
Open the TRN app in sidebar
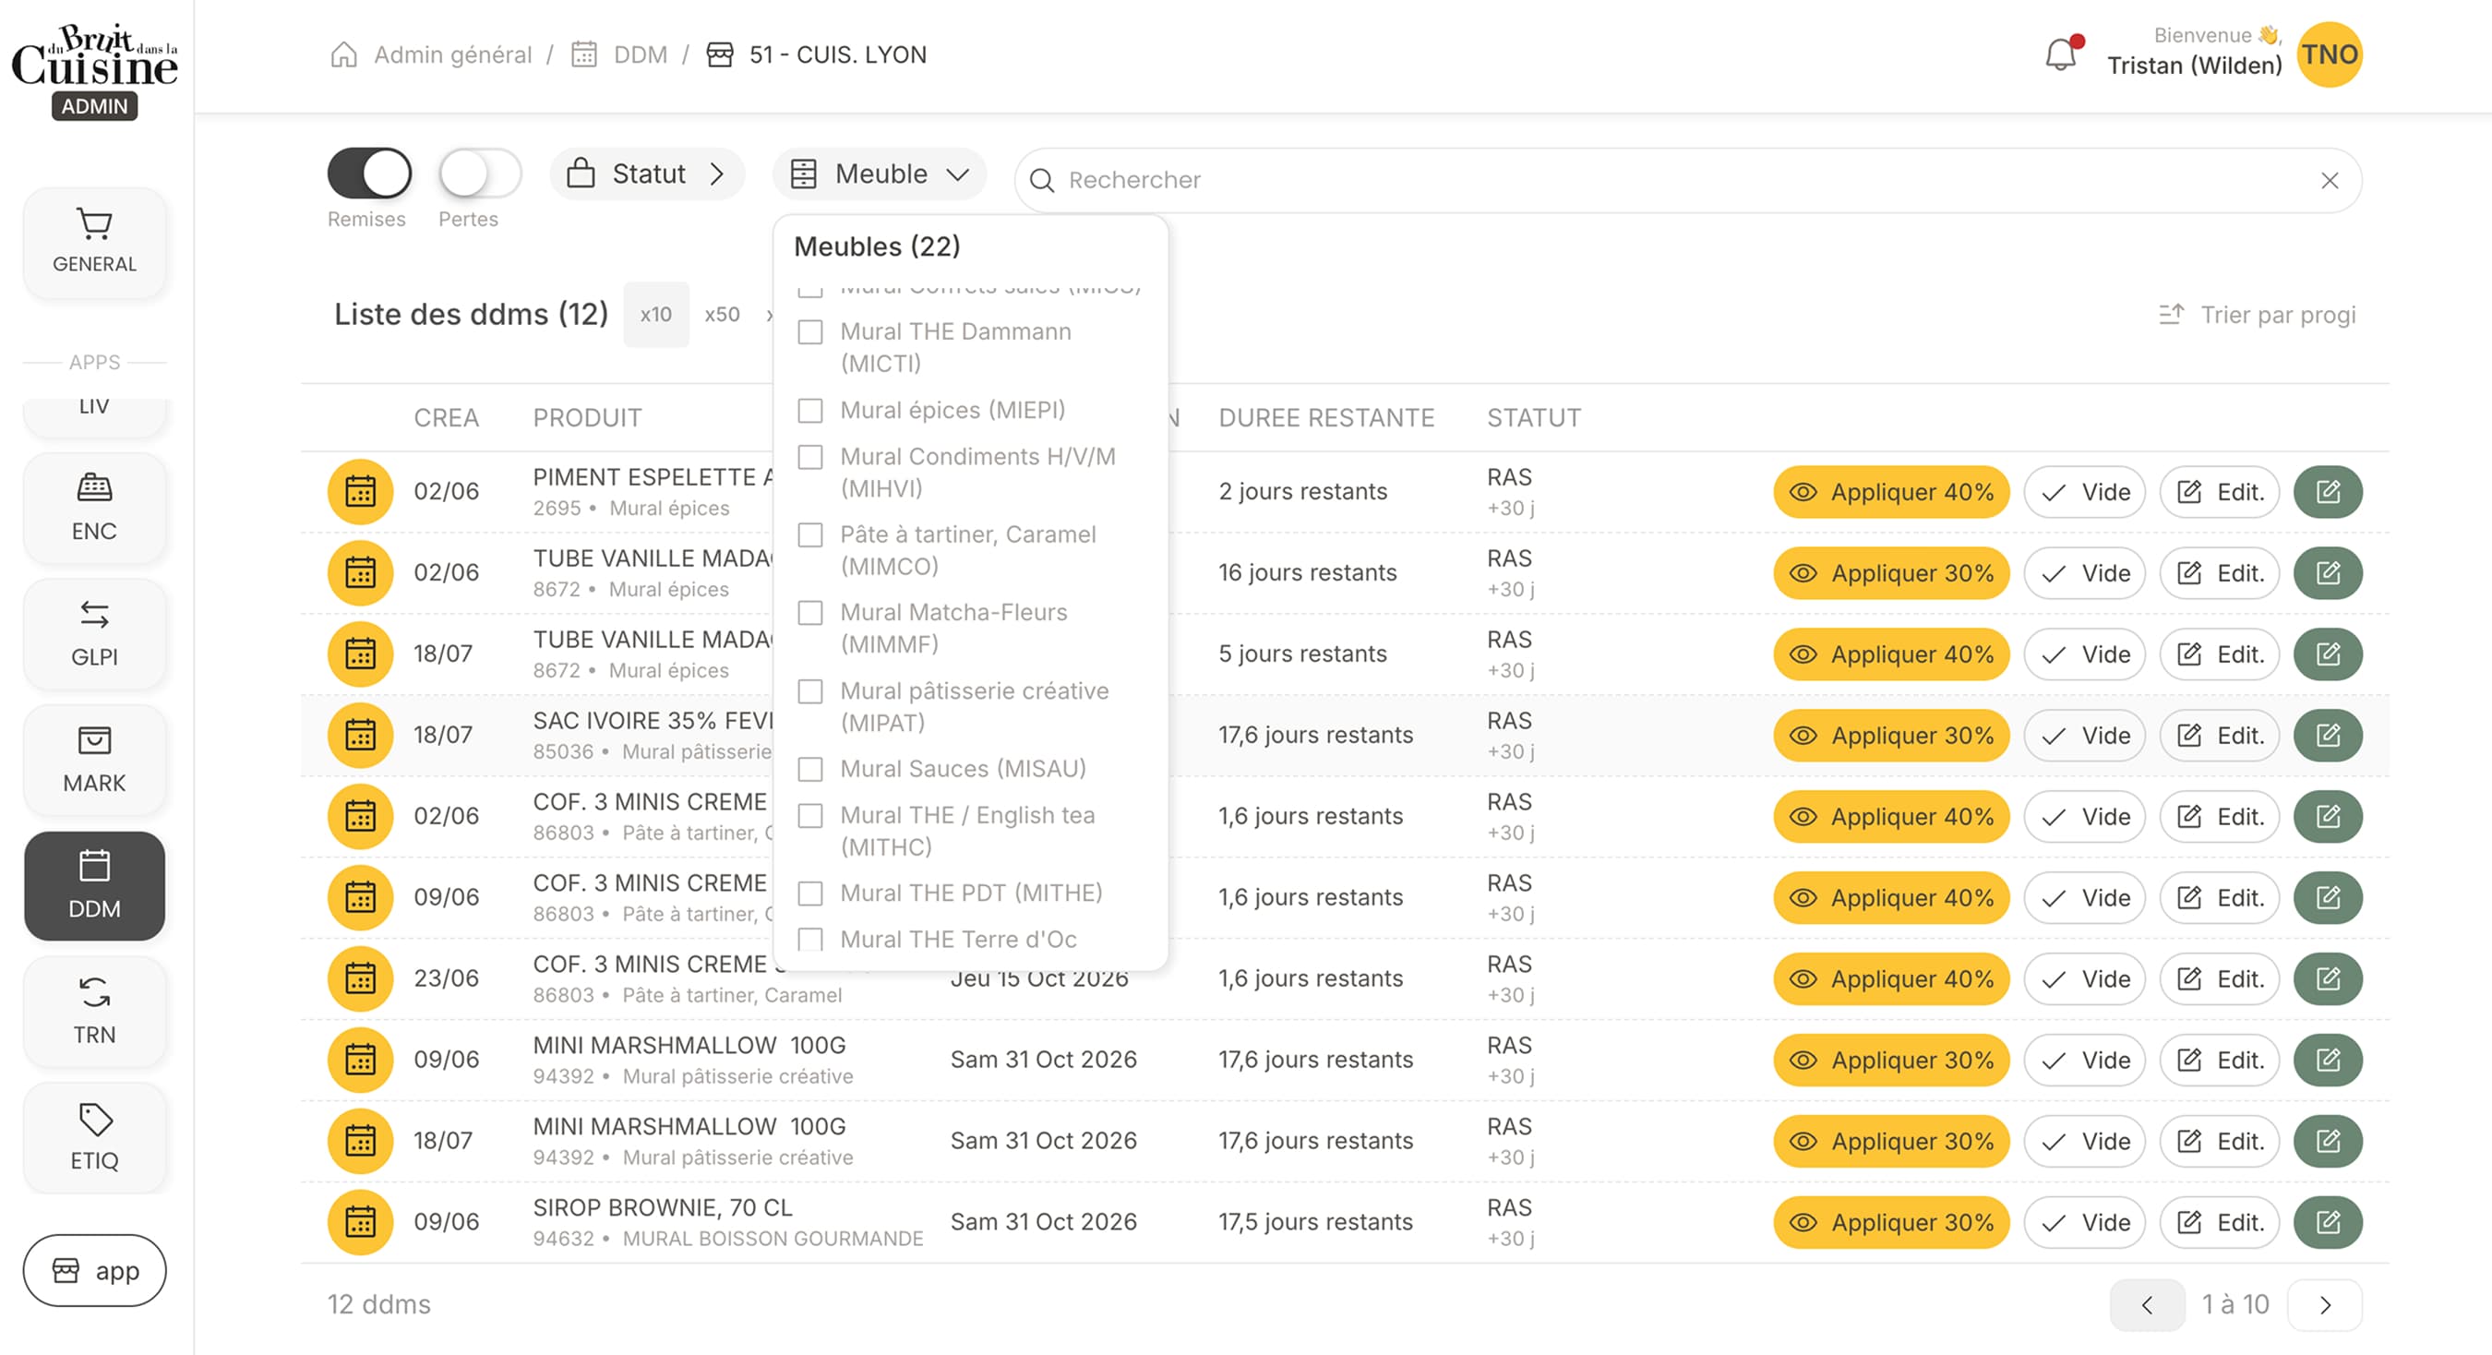pyautogui.click(x=95, y=1012)
